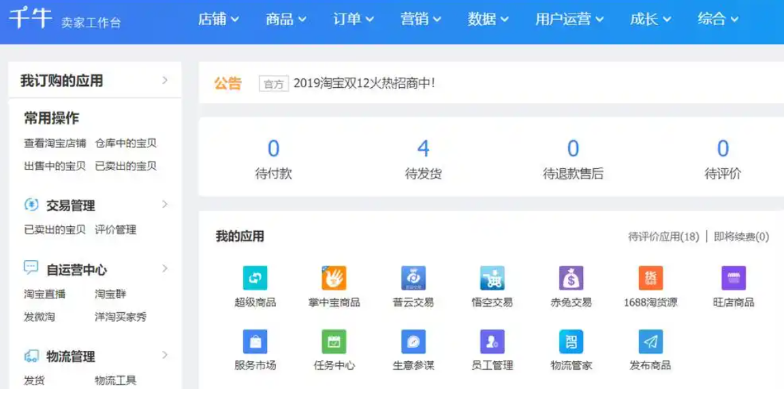The height and width of the screenshot is (402, 784).
Task: Open the 商品 dropdown menu
Action: 285,19
